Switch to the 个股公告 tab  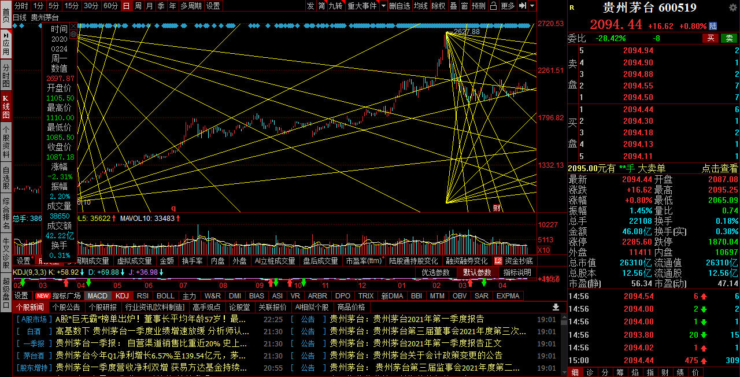point(66,307)
